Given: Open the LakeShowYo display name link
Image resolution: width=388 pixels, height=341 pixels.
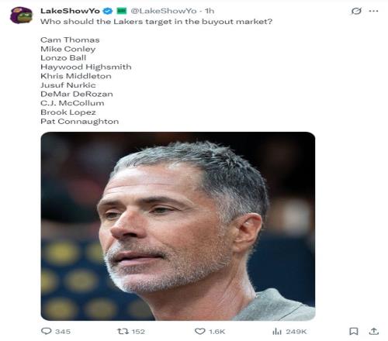Looking at the screenshot, I should click(70, 11).
